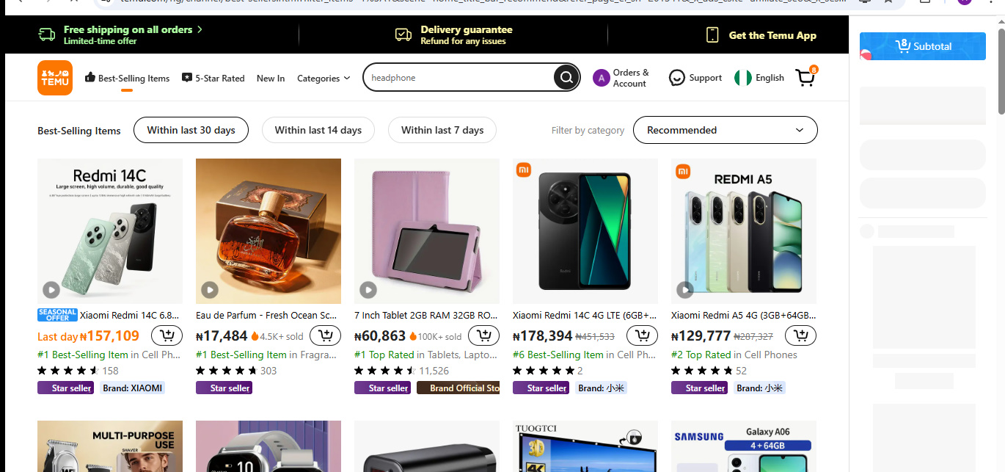The image size is (1005, 472).
Task: Click the Seasonal Offer badge
Action: point(57,315)
